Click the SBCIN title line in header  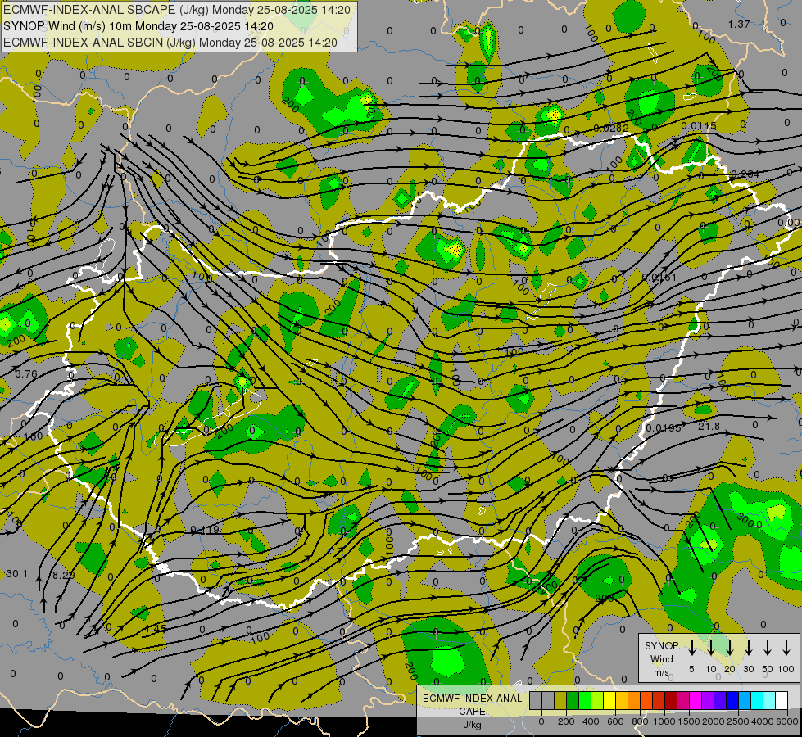pos(170,43)
